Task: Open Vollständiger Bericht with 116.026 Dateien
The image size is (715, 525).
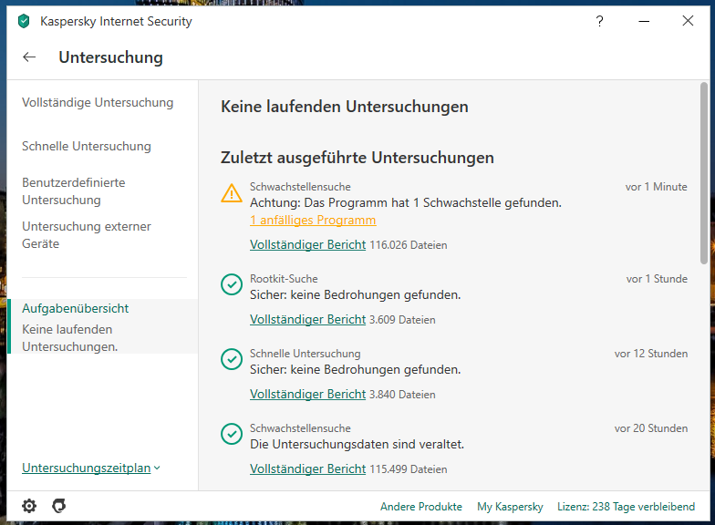Action: coord(307,245)
